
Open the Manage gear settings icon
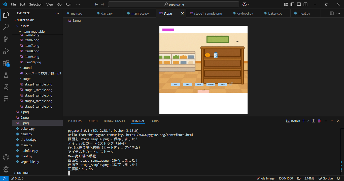6,169
